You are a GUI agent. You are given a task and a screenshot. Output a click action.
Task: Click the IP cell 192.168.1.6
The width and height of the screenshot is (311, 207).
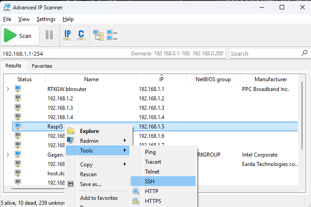click(x=152, y=136)
